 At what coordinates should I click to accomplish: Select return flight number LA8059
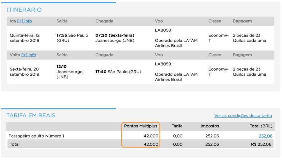pyautogui.click(x=163, y=64)
